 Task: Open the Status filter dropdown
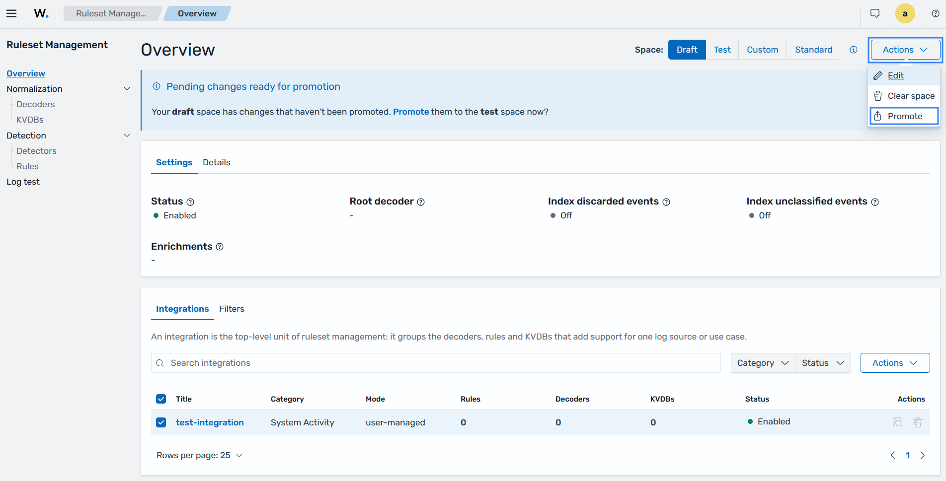[x=823, y=363]
